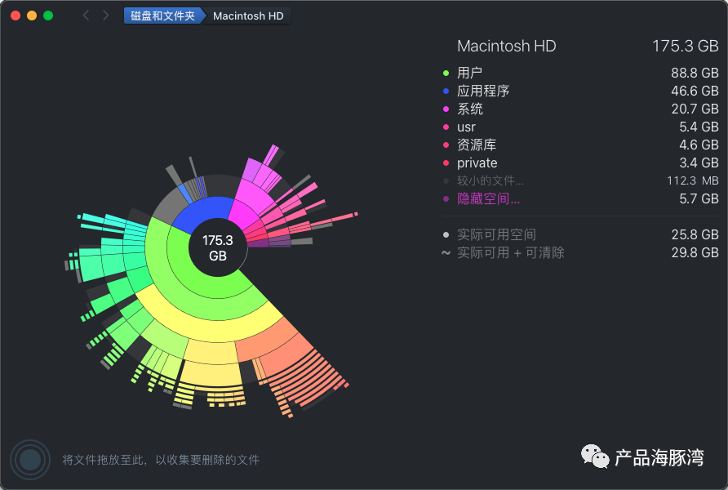728x490 pixels.
Task: Click the 175.3 GB center of the chart
Action: coord(218,248)
